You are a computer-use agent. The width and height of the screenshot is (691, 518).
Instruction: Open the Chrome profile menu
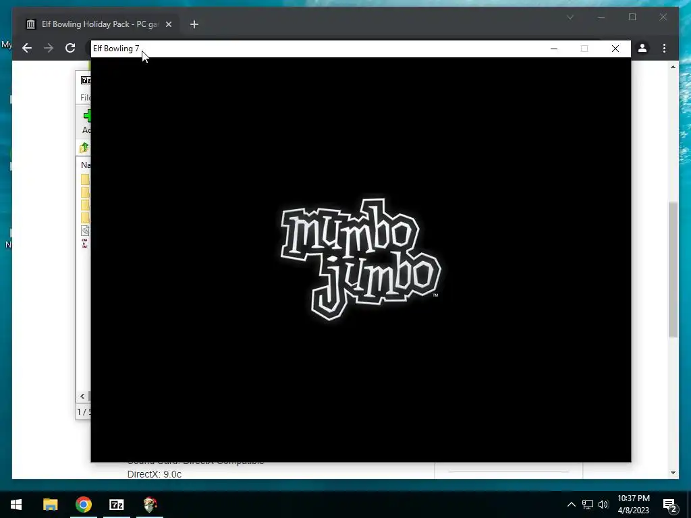pyautogui.click(x=642, y=48)
